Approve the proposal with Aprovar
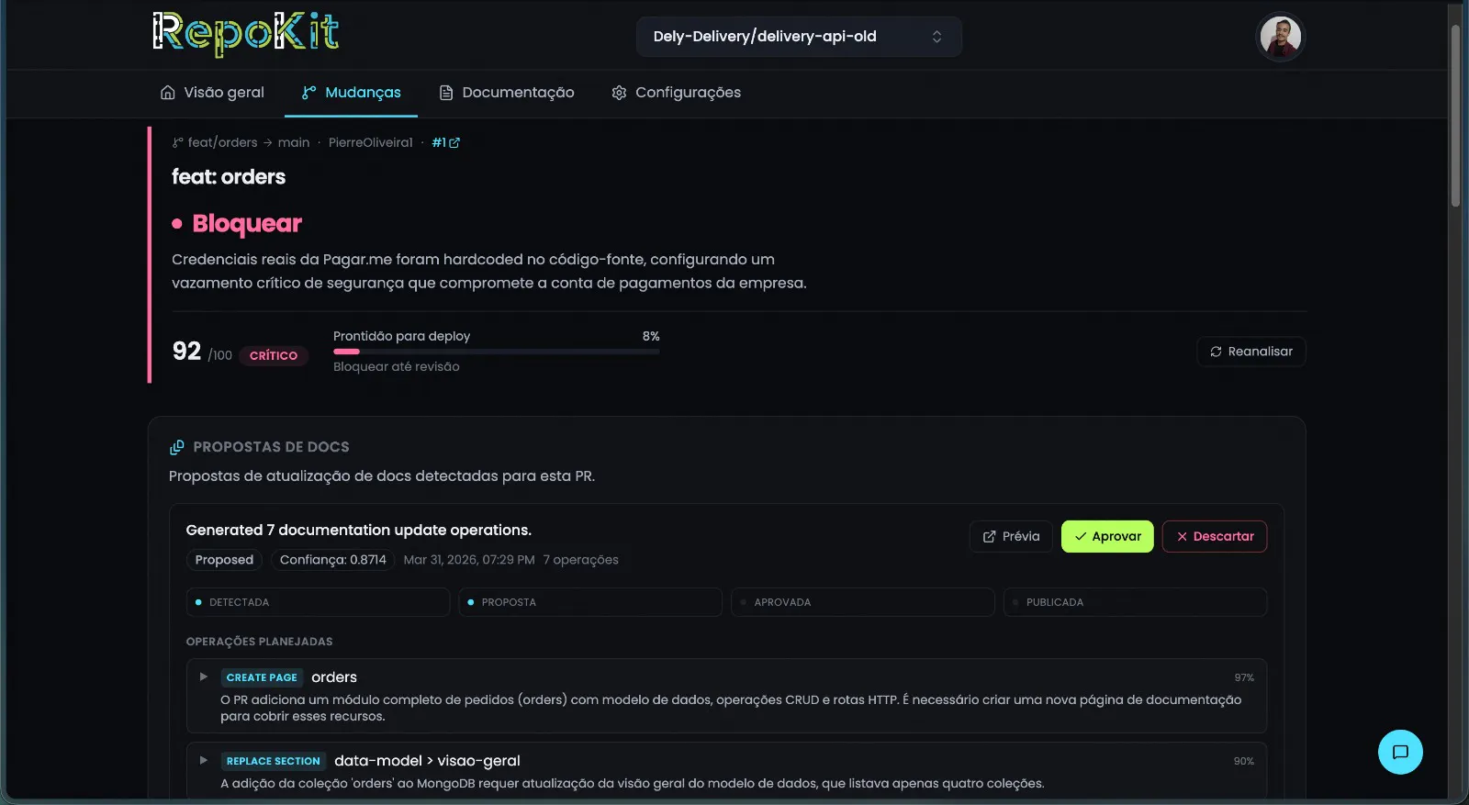Screen dimensions: 1469x805 1107,536
